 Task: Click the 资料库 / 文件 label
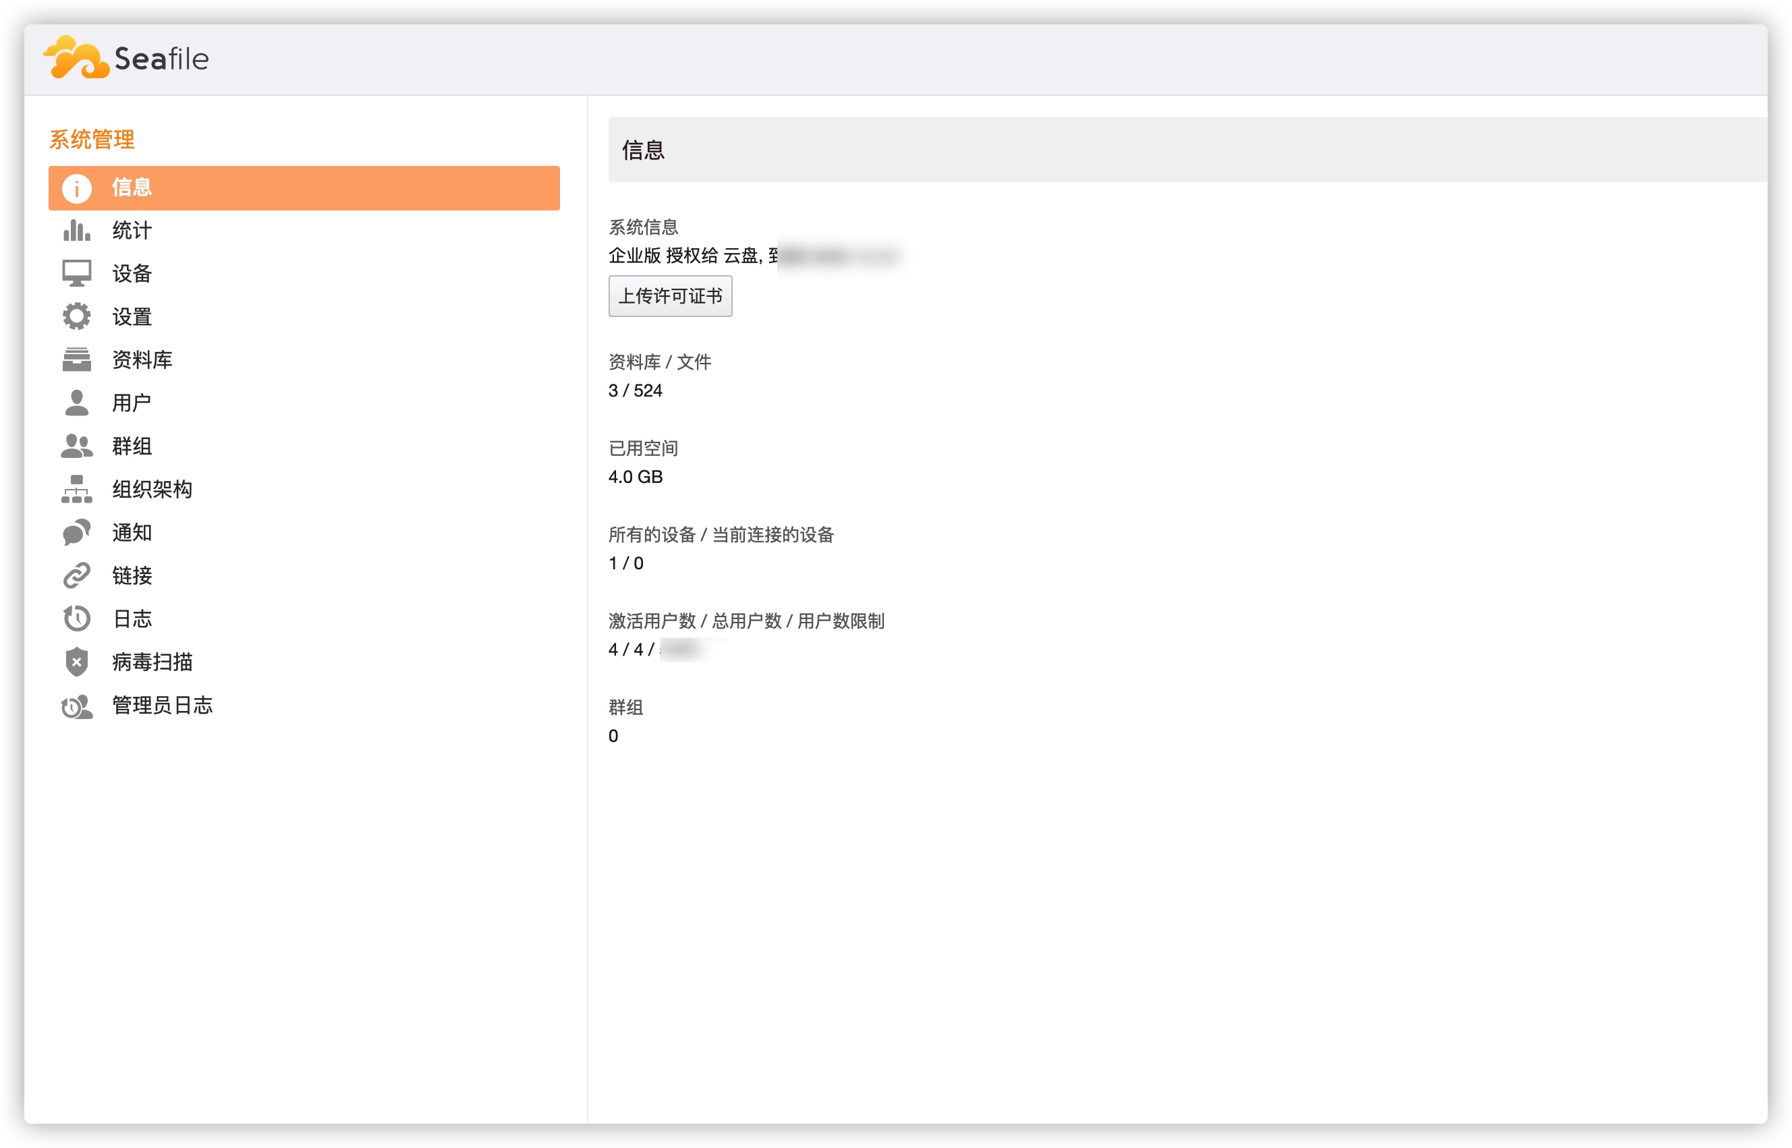click(x=660, y=362)
